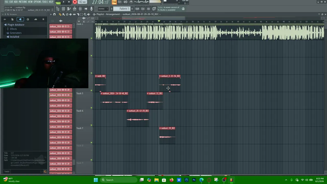Select the Mute tool in playlist
Viewport: 327px width, 184px height.
(71, 14)
